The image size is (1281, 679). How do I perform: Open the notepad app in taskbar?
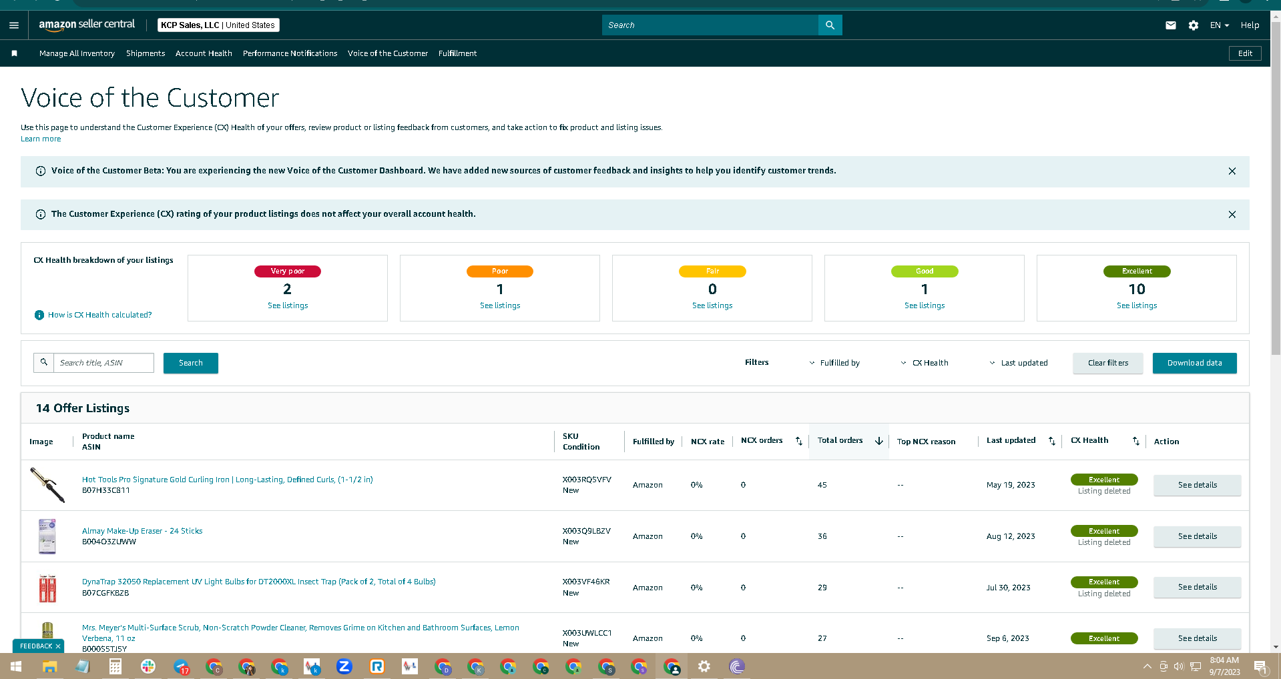point(82,666)
